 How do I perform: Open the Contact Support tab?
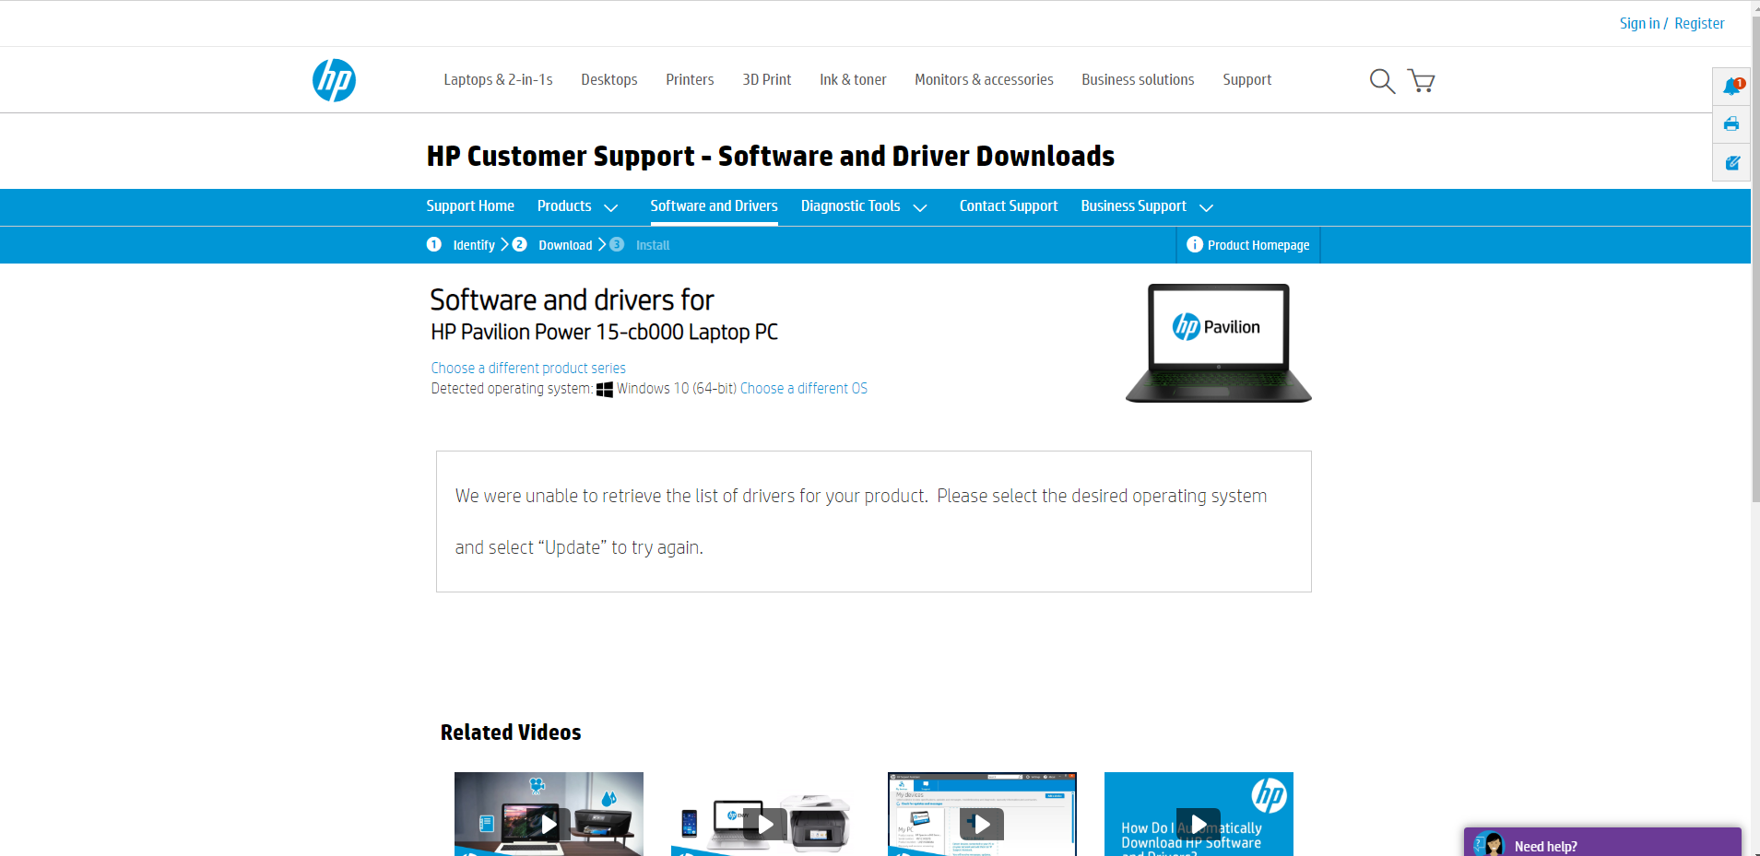(1009, 206)
